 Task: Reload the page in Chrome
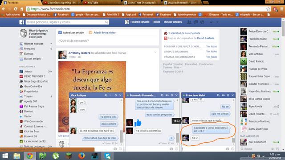click(x=16, y=9)
